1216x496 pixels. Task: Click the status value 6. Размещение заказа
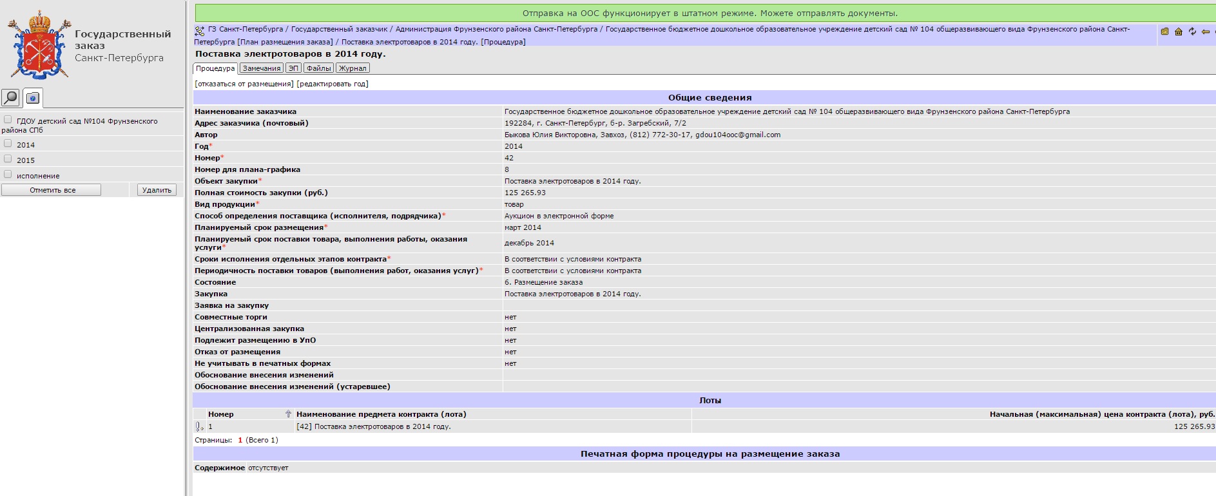point(543,282)
